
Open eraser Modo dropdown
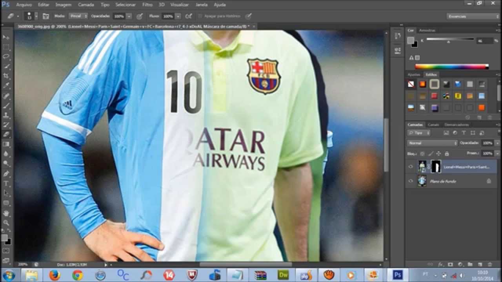pos(78,16)
